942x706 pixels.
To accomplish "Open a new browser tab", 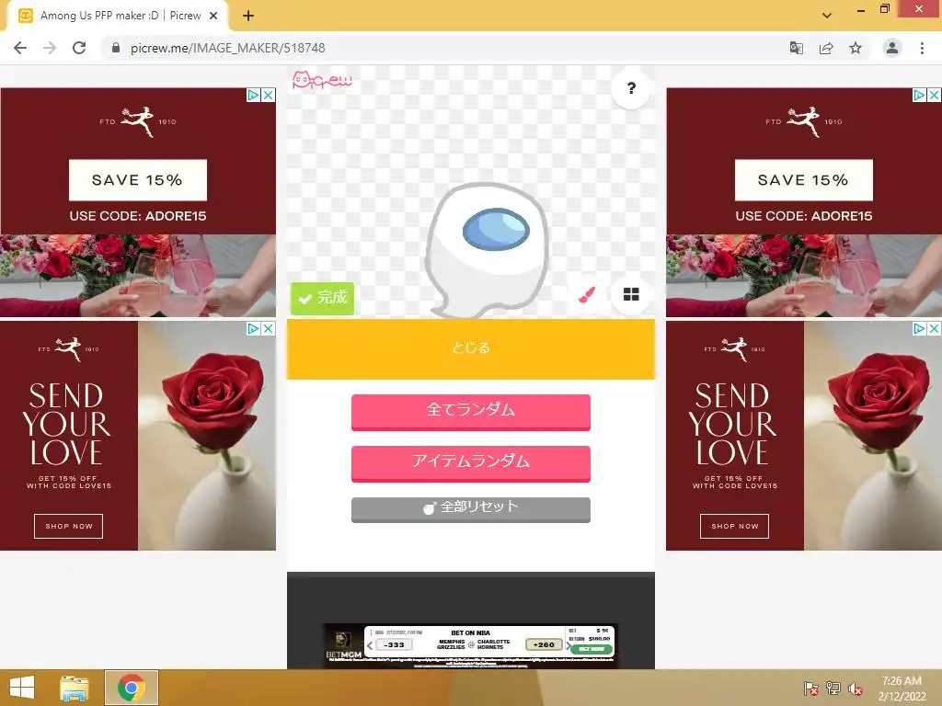I will 248,16.
